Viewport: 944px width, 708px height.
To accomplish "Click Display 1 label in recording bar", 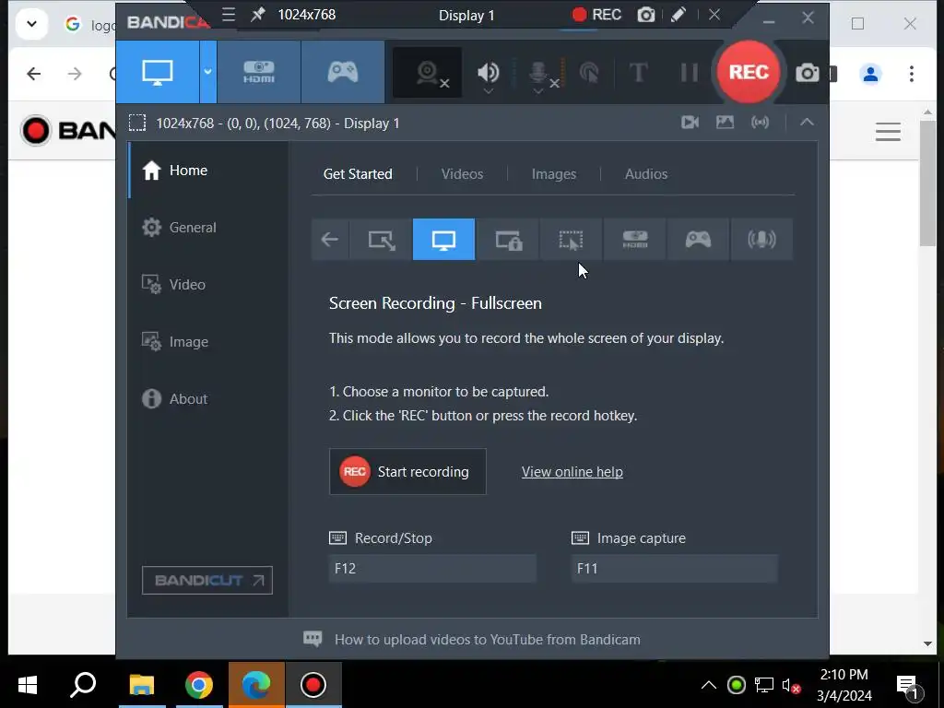I will click(466, 15).
